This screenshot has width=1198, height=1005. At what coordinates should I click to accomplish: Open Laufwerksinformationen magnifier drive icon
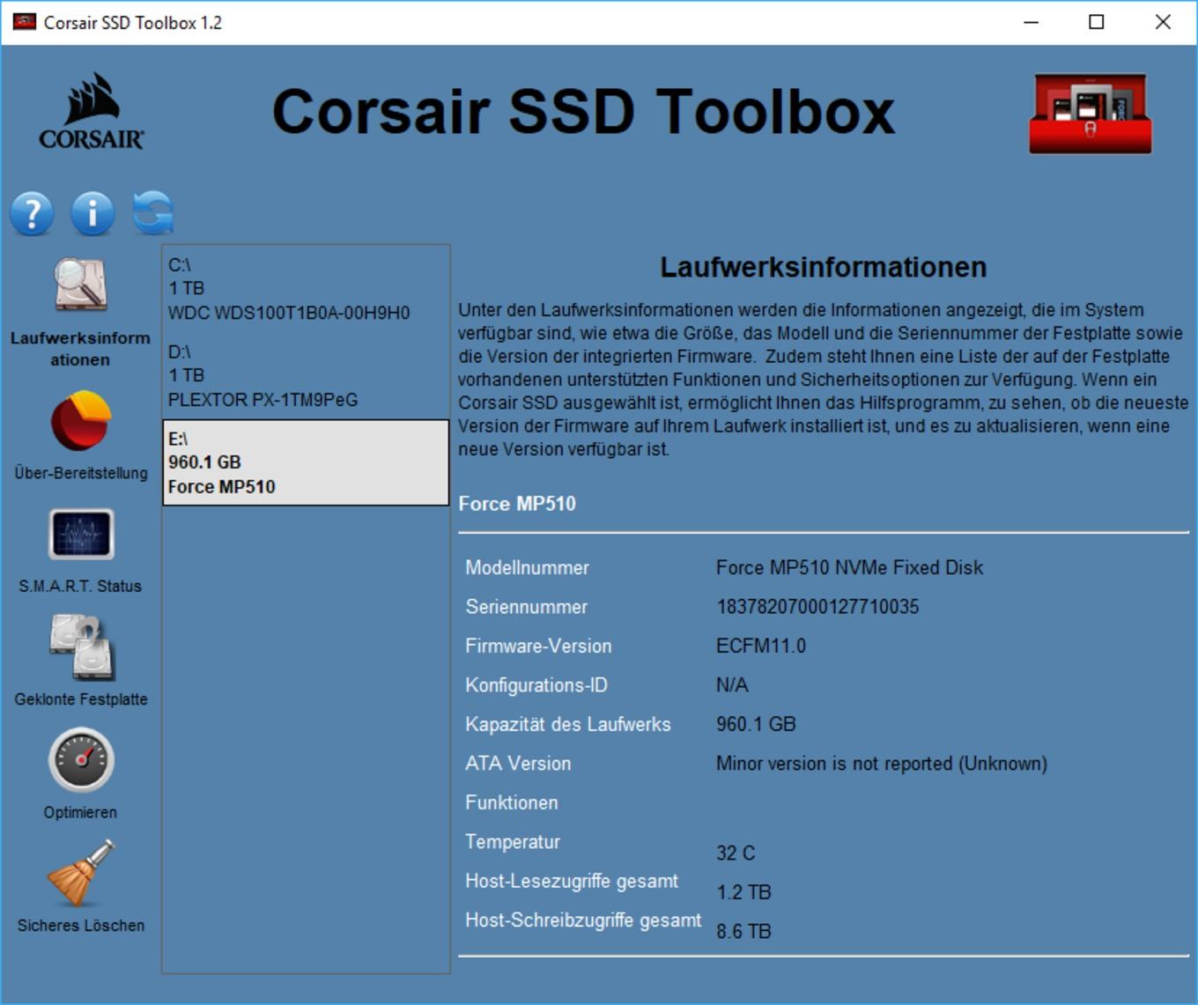[x=80, y=285]
